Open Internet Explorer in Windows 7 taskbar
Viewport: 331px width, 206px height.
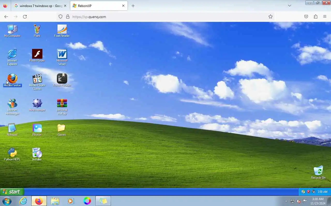[x=23, y=201]
